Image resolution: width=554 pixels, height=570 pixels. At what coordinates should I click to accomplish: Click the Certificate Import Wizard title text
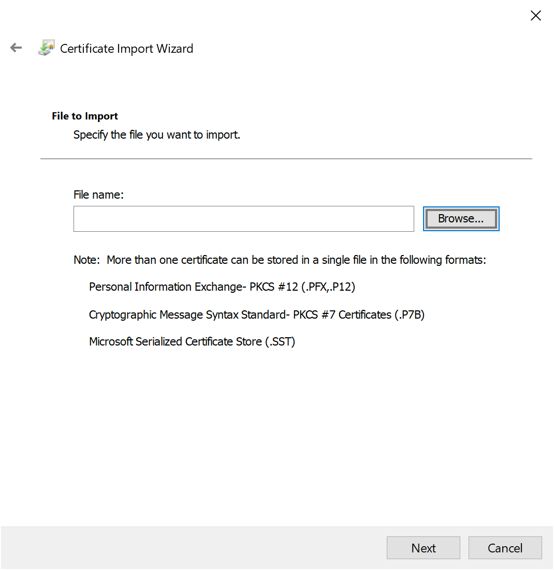coord(126,48)
